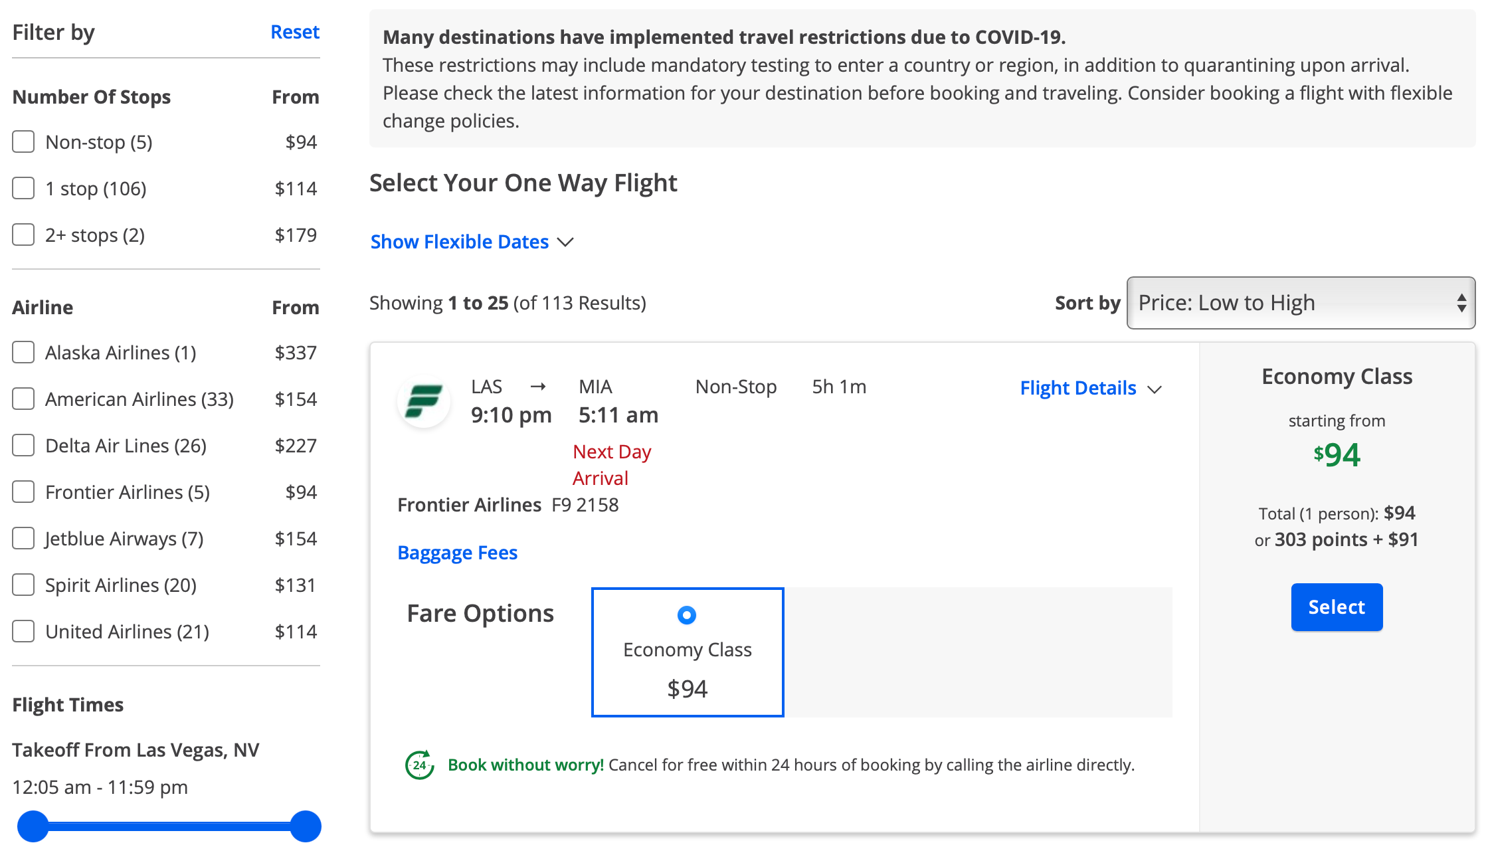This screenshot has width=1488, height=845.
Task: Check the American Airlines filter
Action: click(x=23, y=399)
